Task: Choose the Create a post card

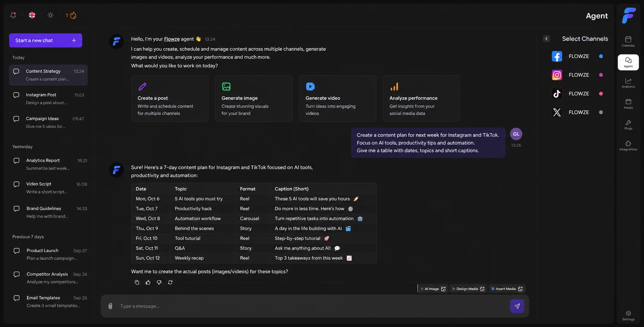Action: (170, 98)
